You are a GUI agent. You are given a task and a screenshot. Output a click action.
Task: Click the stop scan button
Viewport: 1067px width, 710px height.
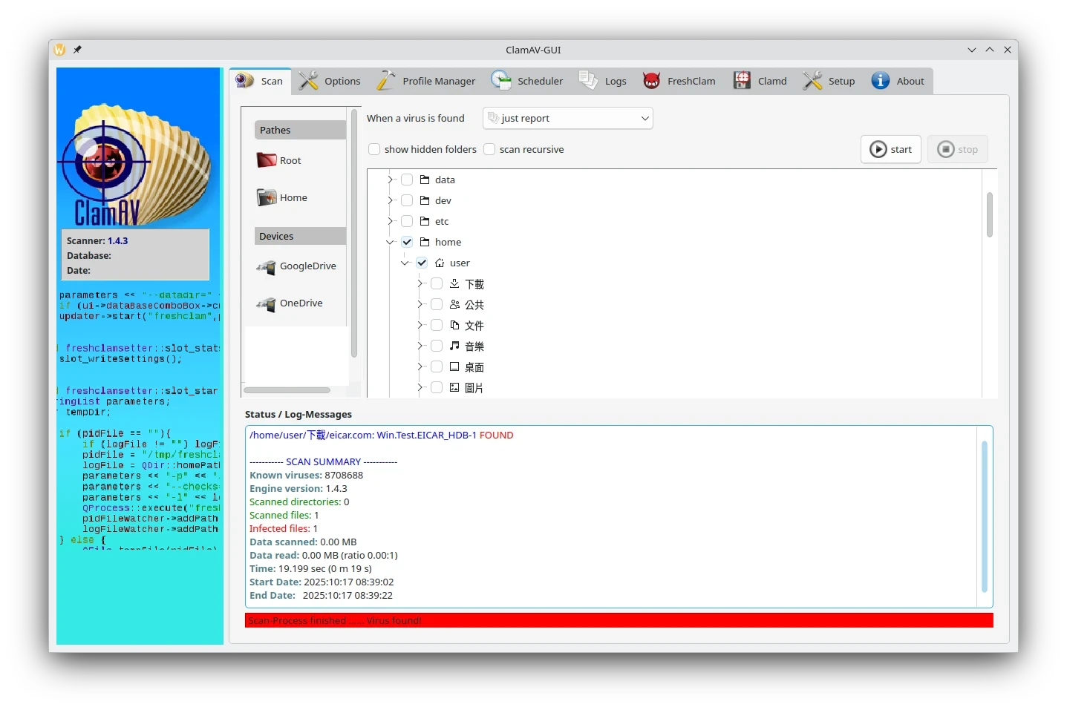957,149
